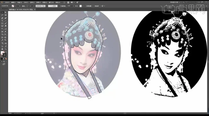Choose the Type tool

[x=2, y=21]
